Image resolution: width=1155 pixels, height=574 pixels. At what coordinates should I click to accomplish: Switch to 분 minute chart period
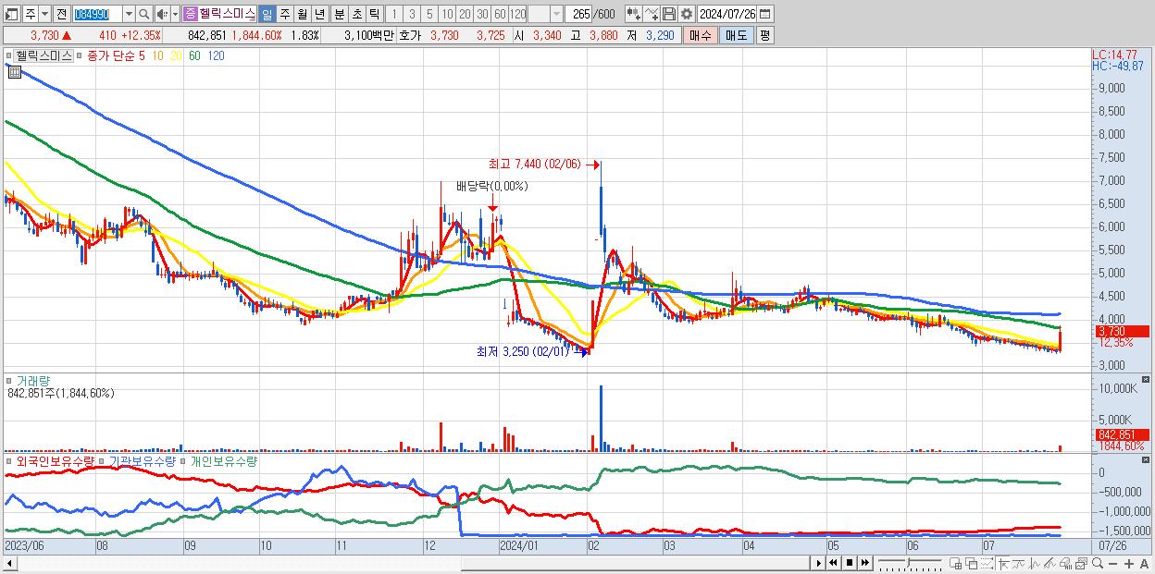click(x=339, y=14)
